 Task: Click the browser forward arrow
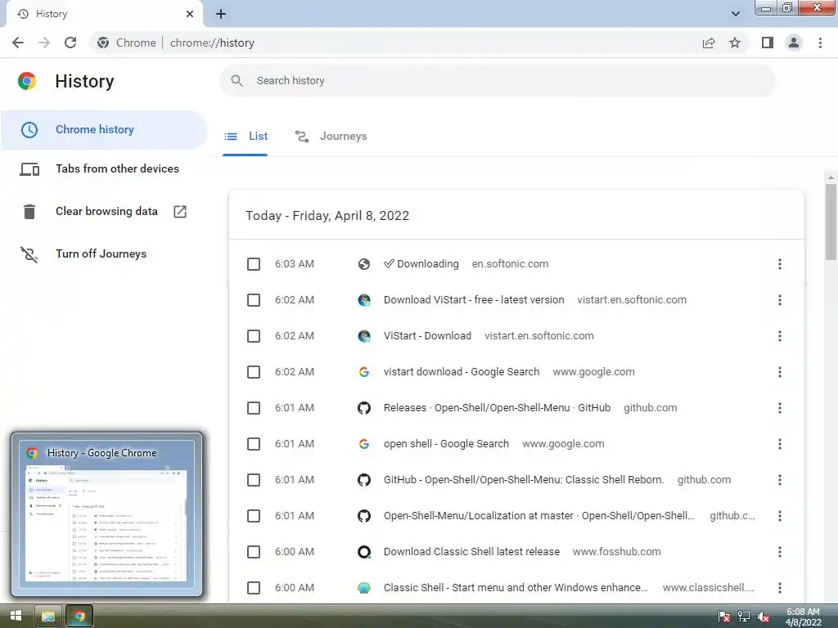(x=44, y=43)
